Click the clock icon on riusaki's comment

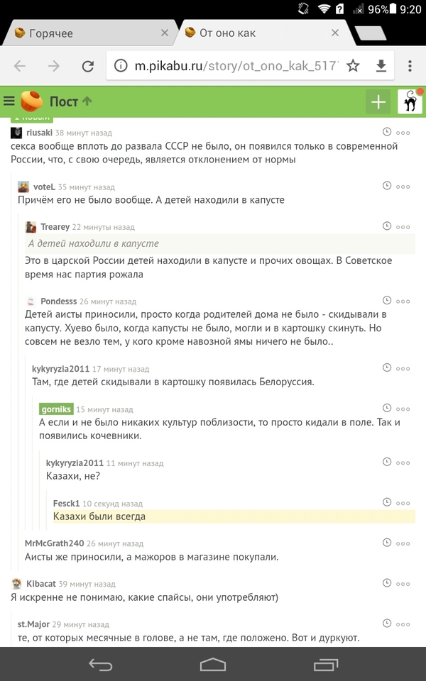coord(387,132)
